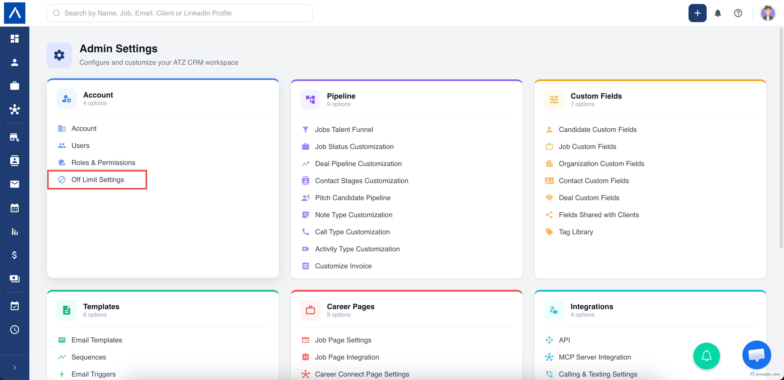Open the dollar billing icon in sidebar
Screen dimensions: 784x380
[x=15, y=255]
